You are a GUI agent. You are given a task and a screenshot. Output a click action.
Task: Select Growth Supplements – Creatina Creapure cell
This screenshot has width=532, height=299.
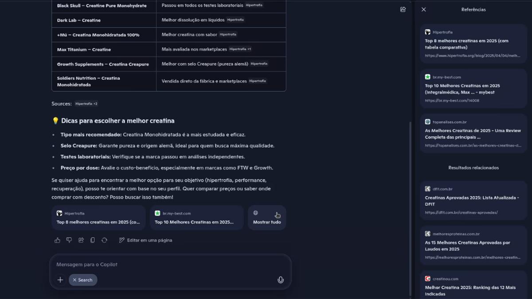pyautogui.click(x=104, y=64)
